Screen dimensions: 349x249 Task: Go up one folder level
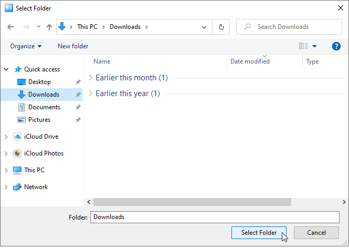coord(49,27)
